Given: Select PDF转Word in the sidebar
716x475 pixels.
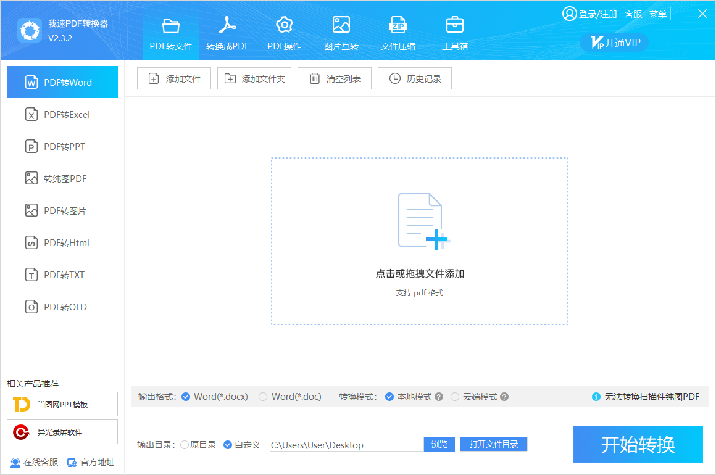Looking at the screenshot, I should pos(62,82).
